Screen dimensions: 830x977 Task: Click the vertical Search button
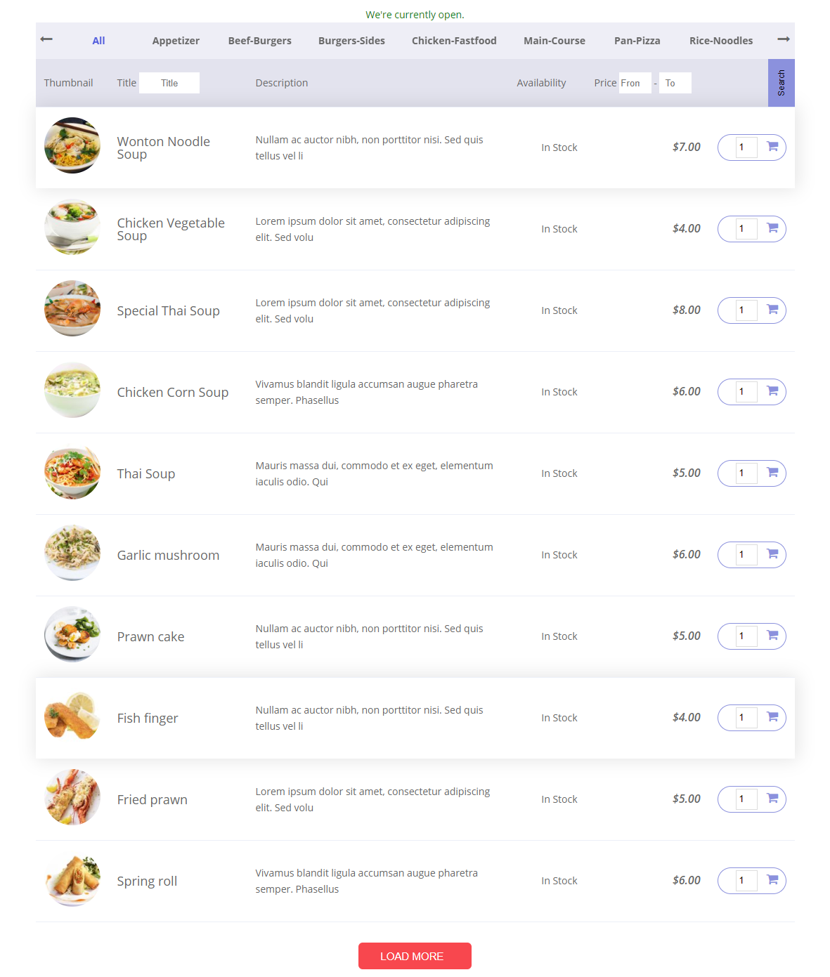[x=781, y=83]
